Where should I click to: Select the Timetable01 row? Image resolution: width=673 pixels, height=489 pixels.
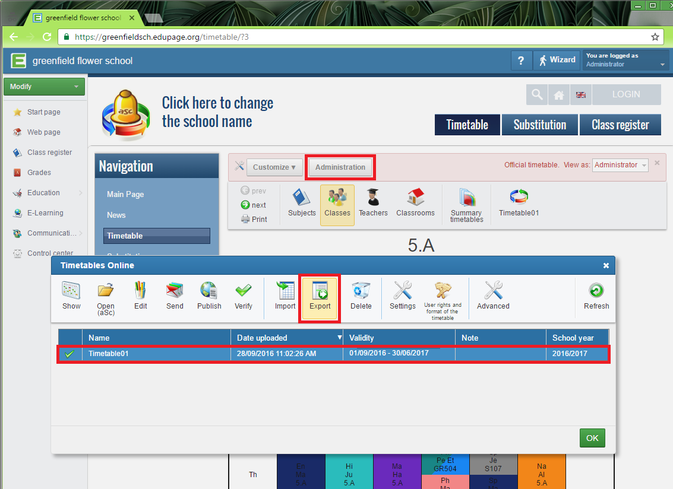click(x=333, y=354)
